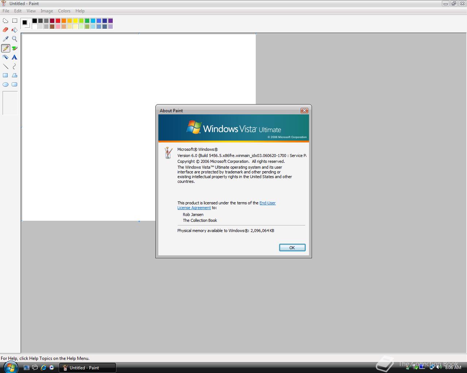This screenshot has height=373, width=467.
Task: Open the View menu
Action: pos(31,11)
